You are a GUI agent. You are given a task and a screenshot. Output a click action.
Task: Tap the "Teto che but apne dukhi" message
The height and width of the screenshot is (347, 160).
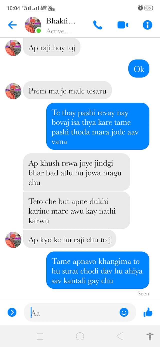click(x=76, y=211)
